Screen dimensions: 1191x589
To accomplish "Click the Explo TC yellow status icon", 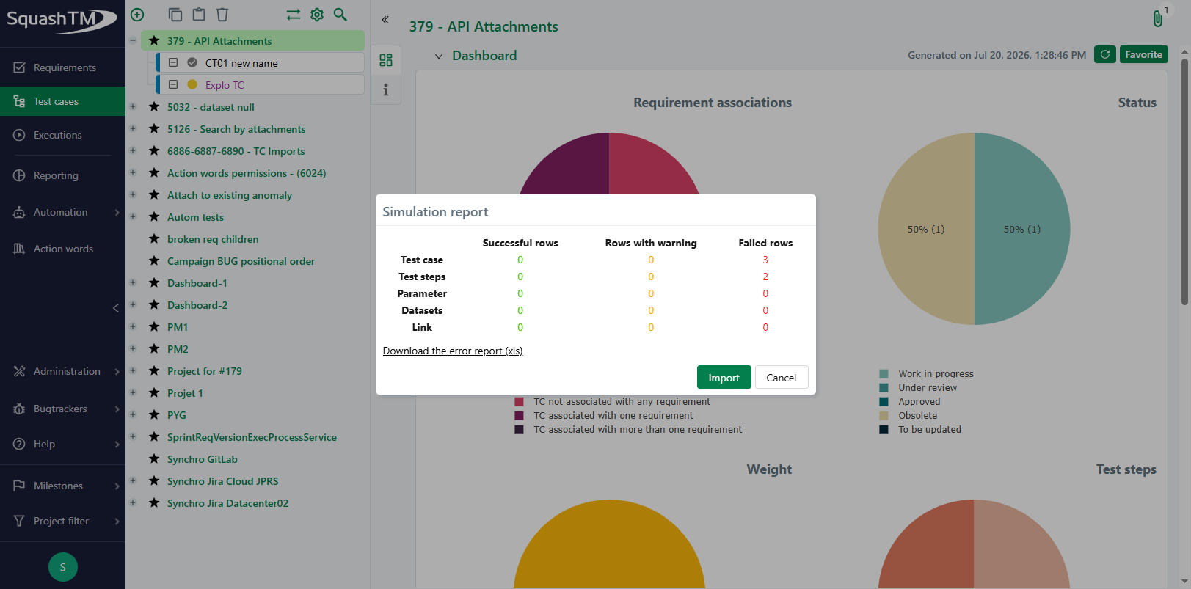I will 192,85.
